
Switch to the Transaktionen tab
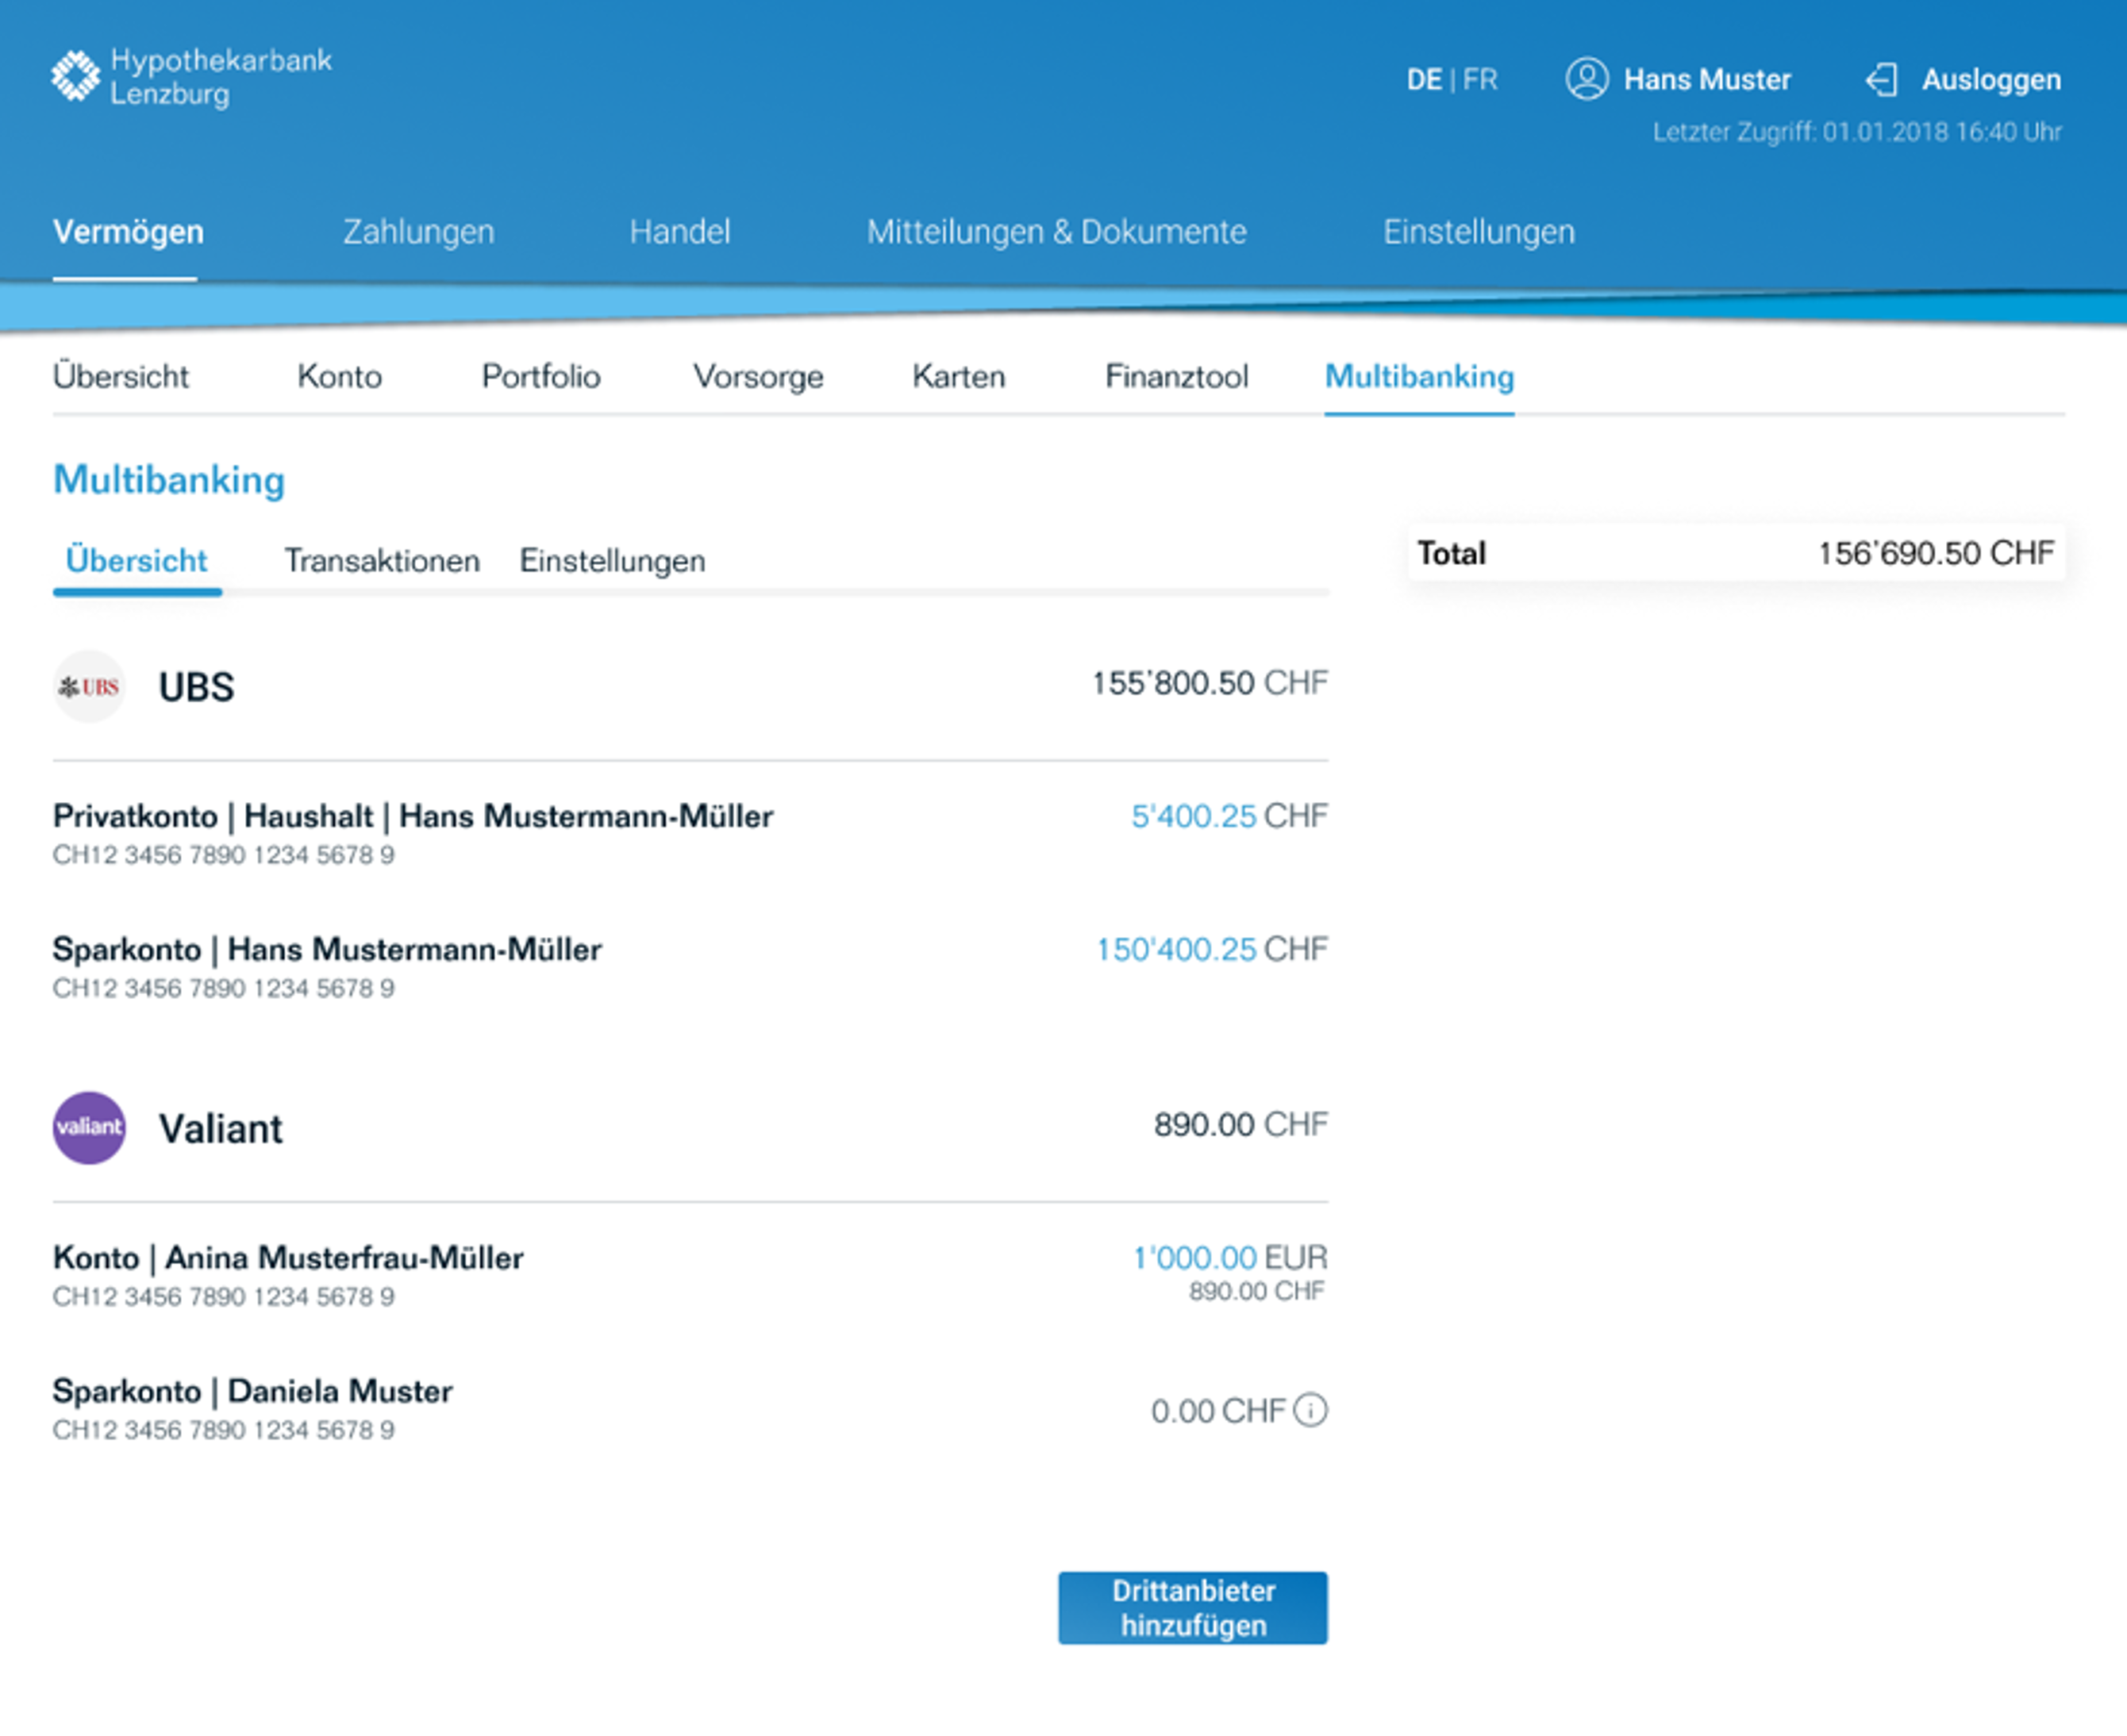[383, 561]
